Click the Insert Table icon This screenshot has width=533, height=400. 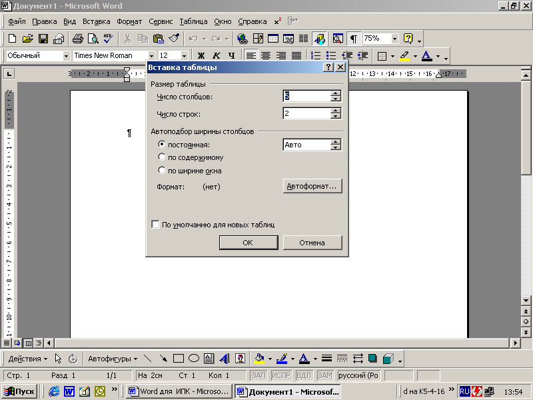click(273, 39)
